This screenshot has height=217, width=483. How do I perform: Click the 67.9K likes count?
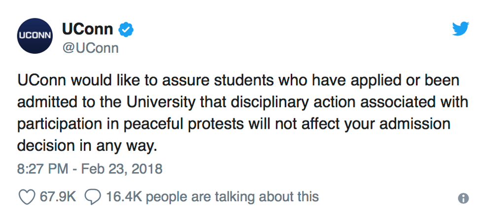click(58, 197)
